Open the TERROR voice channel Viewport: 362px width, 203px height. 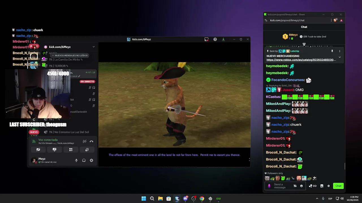59,66
